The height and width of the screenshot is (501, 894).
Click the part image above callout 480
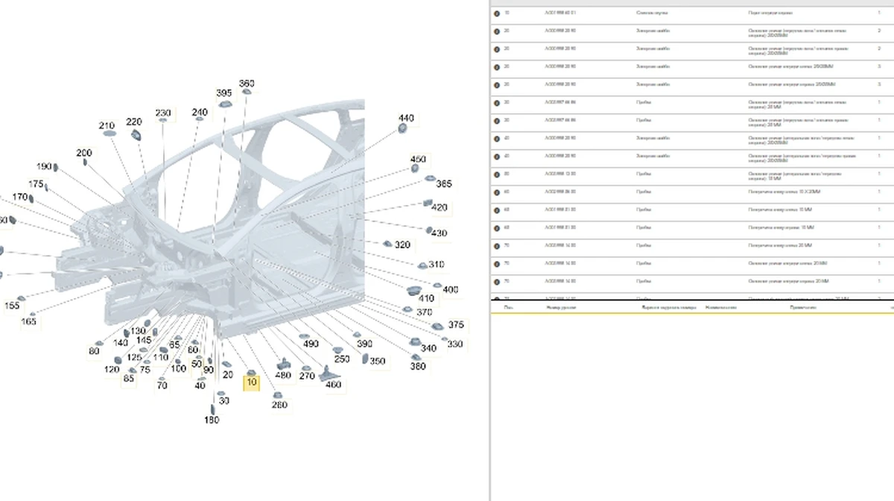tap(283, 364)
